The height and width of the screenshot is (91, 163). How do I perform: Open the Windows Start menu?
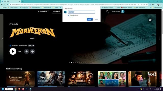(3, 89)
